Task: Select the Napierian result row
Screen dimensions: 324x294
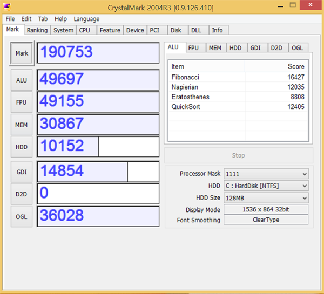Action: (x=238, y=87)
